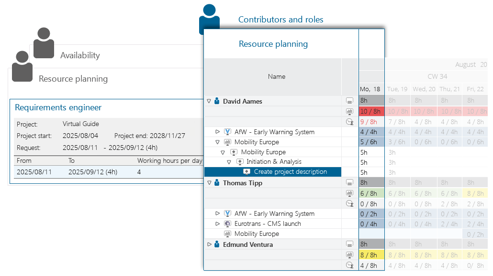Click David Aames workload chart icon

[350, 112]
